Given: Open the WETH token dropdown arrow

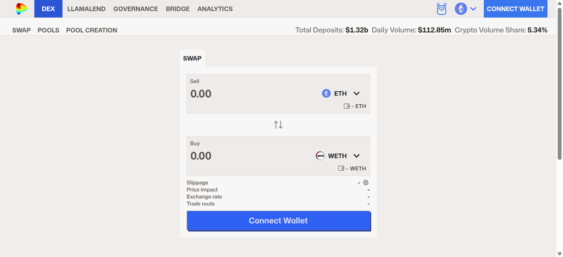Looking at the screenshot, I should click(x=356, y=155).
